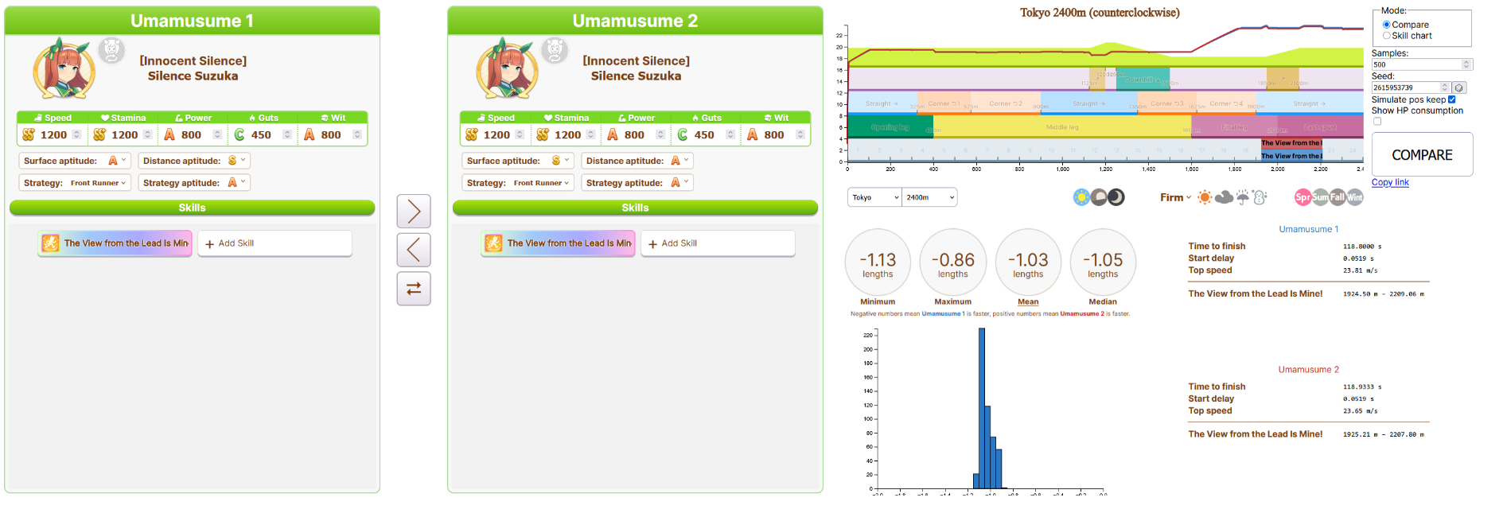Open Umamusume 1 Strategy aptitude dropdown

[x=194, y=183]
